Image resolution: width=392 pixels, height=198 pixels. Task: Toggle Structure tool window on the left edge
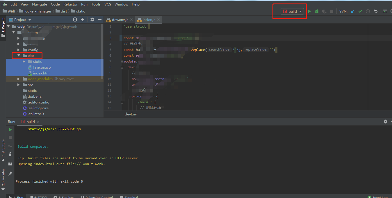(x=3, y=149)
